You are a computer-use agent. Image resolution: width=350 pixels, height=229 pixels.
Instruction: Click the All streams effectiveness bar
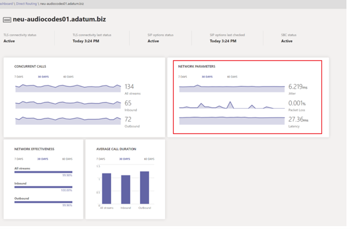pyautogui.click(x=43, y=172)
